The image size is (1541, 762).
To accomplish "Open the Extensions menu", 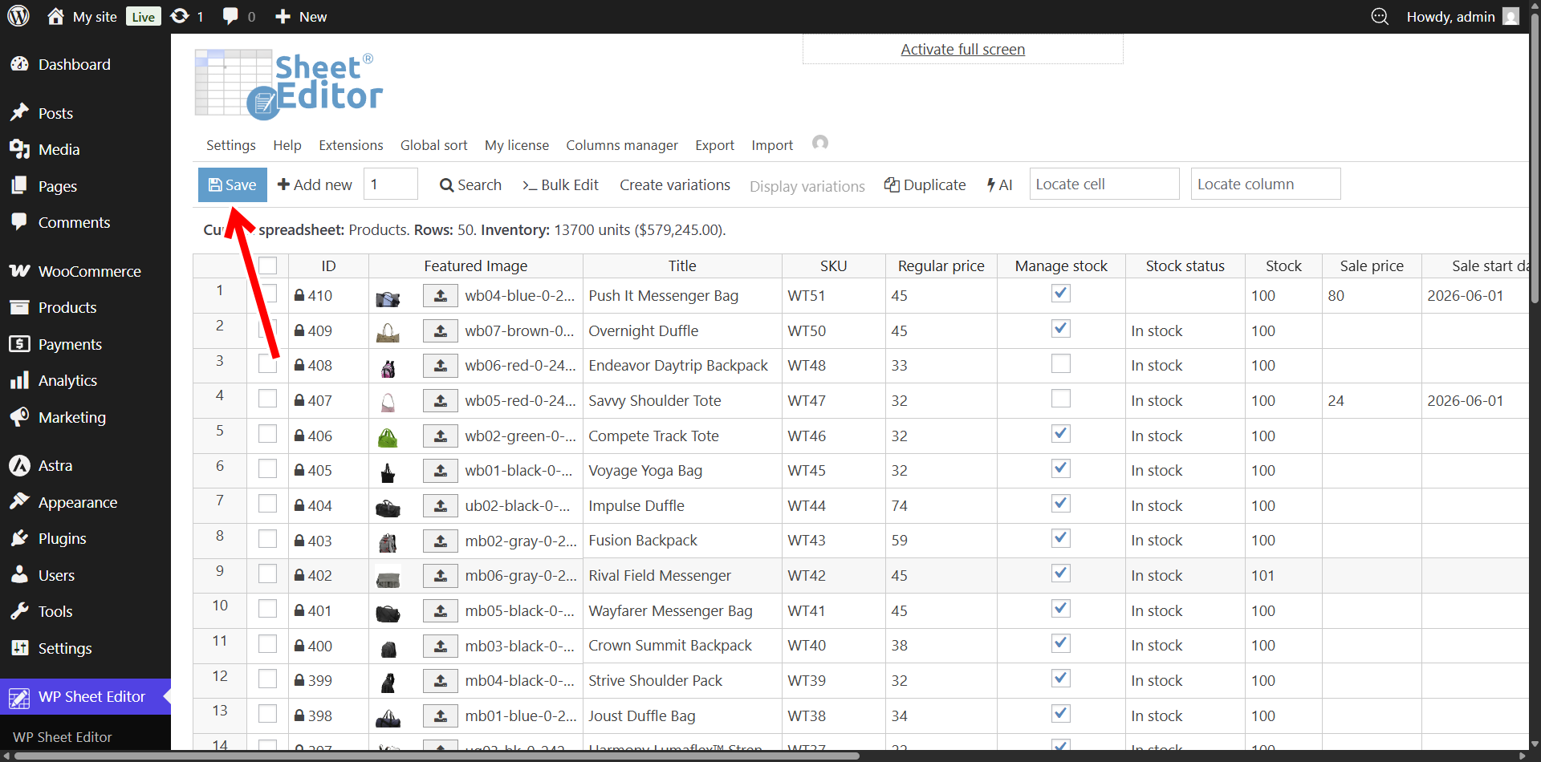I will pos(351,145).
